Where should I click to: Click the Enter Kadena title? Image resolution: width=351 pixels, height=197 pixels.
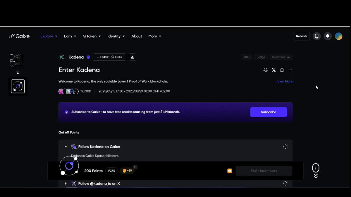[x=79, y=70]
